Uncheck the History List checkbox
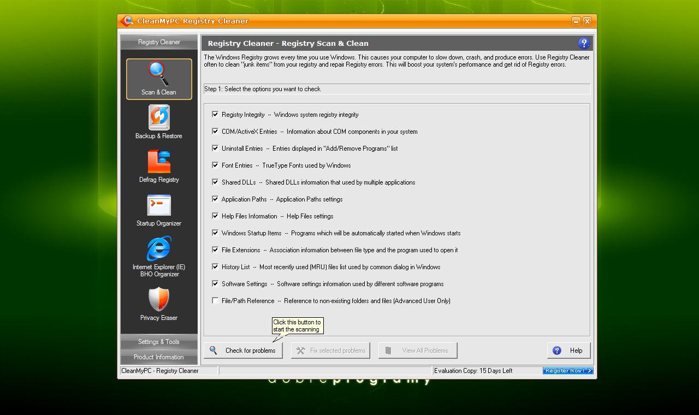Screen dimensions: 699x415 pos(215,267)
